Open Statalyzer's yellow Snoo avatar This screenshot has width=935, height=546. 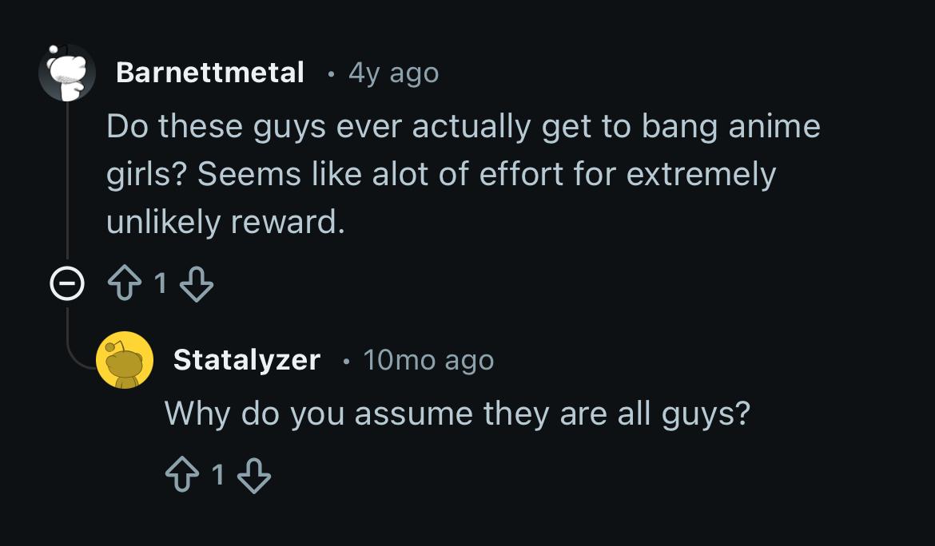[125, 360]
